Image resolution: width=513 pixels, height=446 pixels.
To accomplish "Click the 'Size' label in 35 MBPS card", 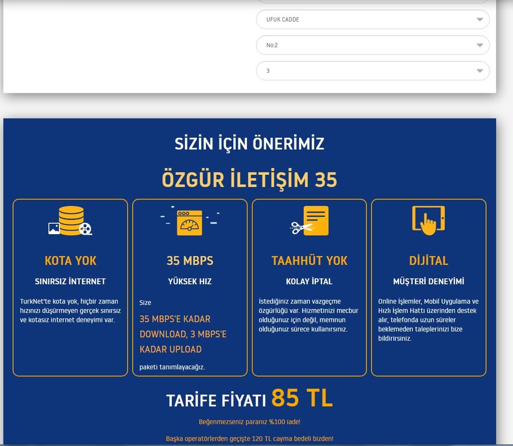I will pos(145,302).
